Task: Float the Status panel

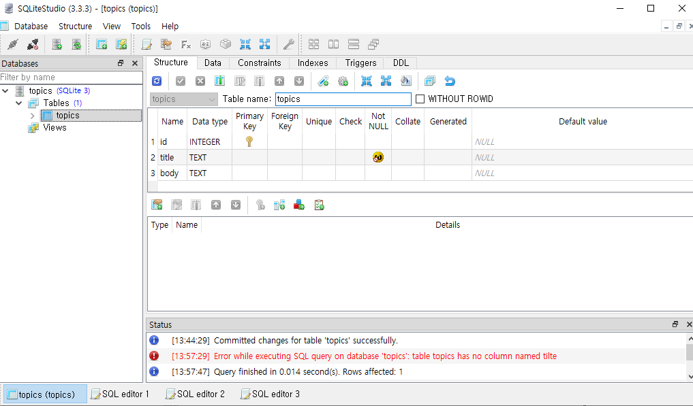Action: click(x=675, y=324)
